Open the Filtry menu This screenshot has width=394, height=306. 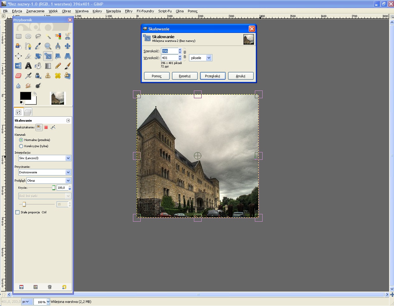[129, 11]
